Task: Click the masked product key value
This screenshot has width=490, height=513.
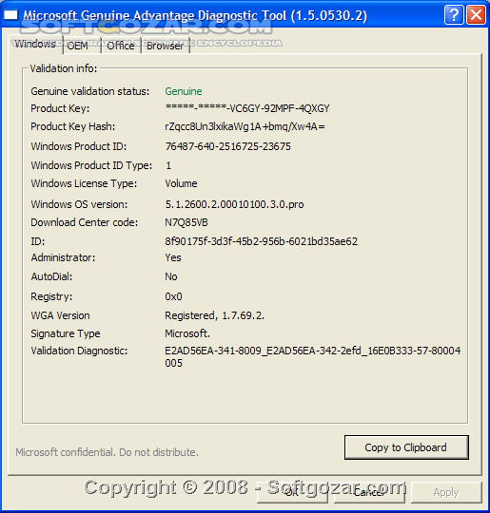Action: 247,108
